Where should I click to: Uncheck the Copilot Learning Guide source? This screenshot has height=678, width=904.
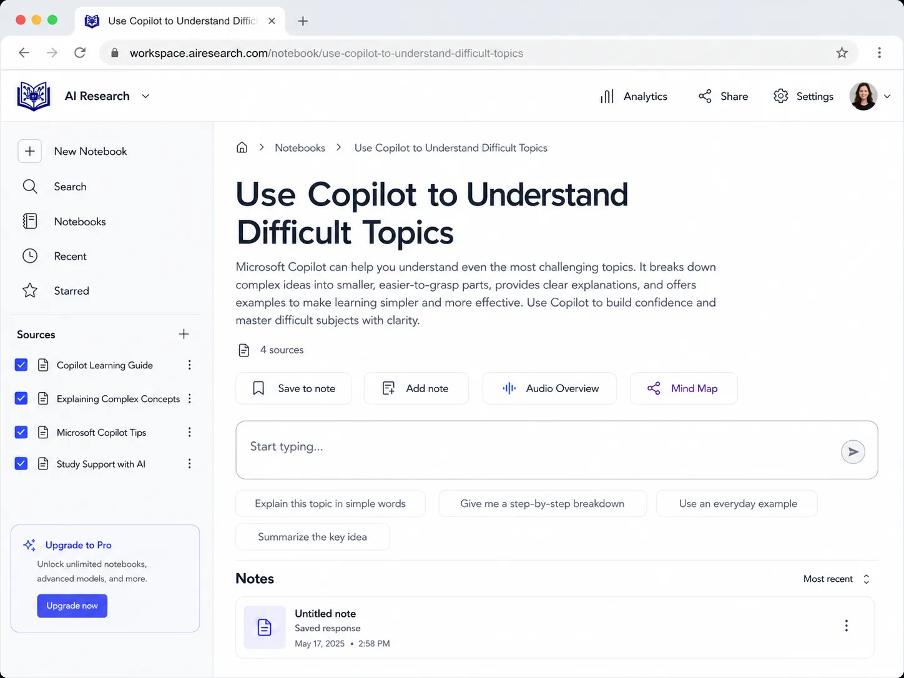21,365
